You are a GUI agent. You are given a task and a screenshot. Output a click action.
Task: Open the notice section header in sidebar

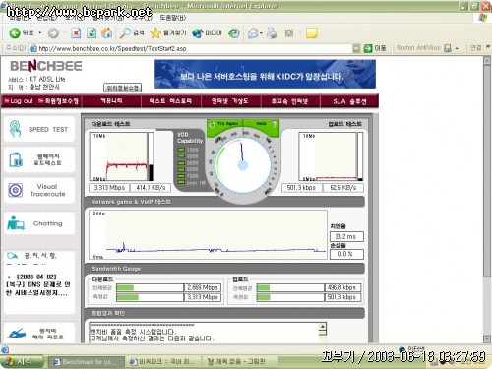point(32,256)
